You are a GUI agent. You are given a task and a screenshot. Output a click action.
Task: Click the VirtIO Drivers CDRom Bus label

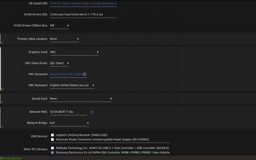tap(31, 25)
